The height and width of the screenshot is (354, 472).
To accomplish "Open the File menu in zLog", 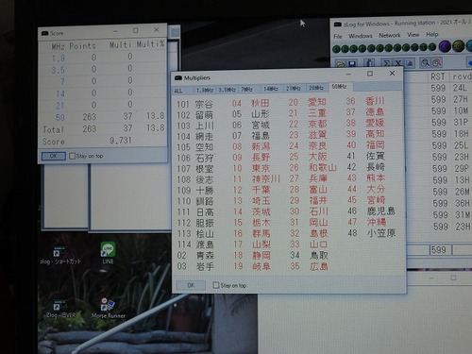I will point(338,36).
